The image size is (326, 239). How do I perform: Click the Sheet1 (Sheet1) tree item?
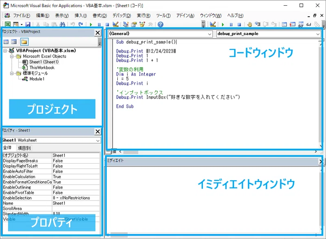click(x=44, y=62)
